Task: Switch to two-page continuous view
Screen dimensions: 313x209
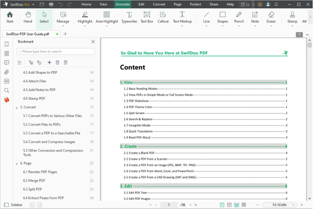Action: point(244,205)
